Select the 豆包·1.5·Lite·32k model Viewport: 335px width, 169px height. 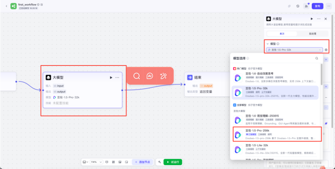coord(275,149)
